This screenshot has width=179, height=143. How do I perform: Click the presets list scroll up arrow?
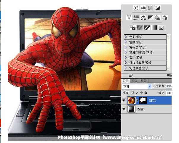(x=168, y=36)
